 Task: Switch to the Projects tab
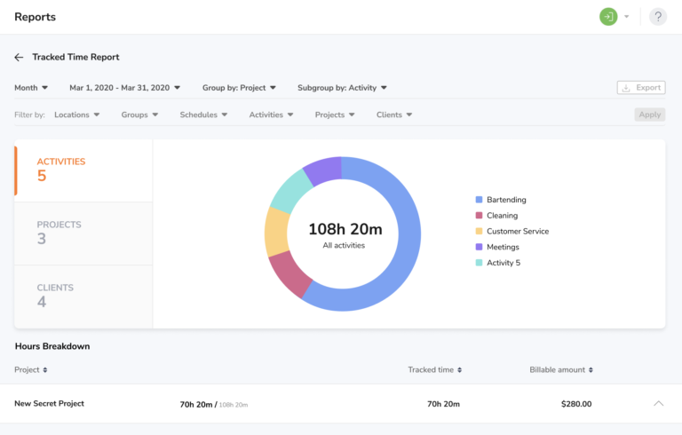[83, 233]
